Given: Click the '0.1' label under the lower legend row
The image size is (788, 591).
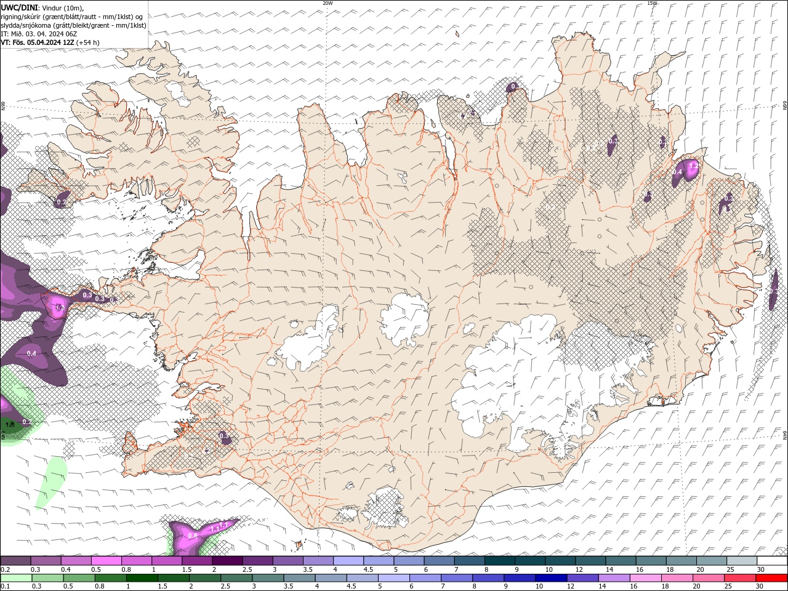Looking at the screenshot, I should point(5,587).
